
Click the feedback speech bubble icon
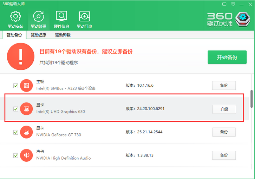pyautogui.click(x=224, y=4)
